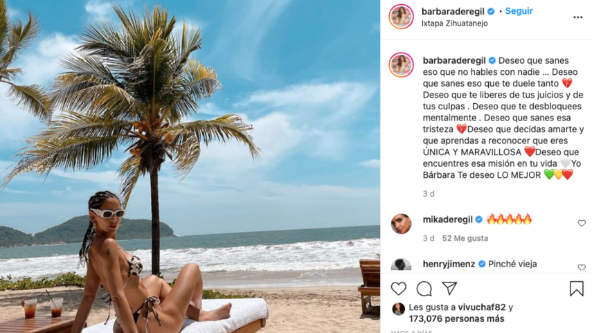Like mikaderegil's fire emoji comment
The height and width of the screenshot is (333, 592).
tap(582, 223)
